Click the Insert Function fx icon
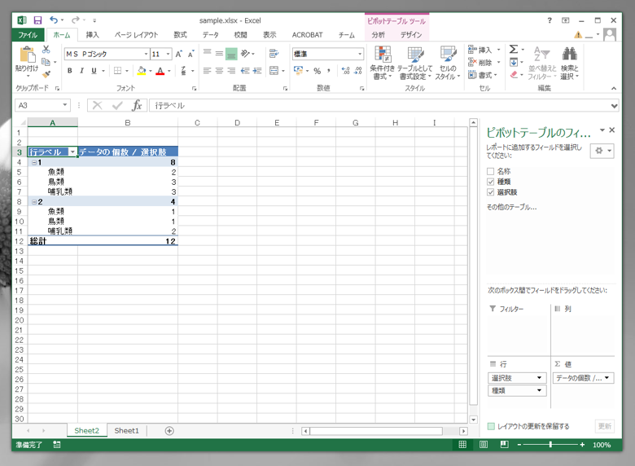Viewport: 635px width, 466px height. click(x=137, y=105)
